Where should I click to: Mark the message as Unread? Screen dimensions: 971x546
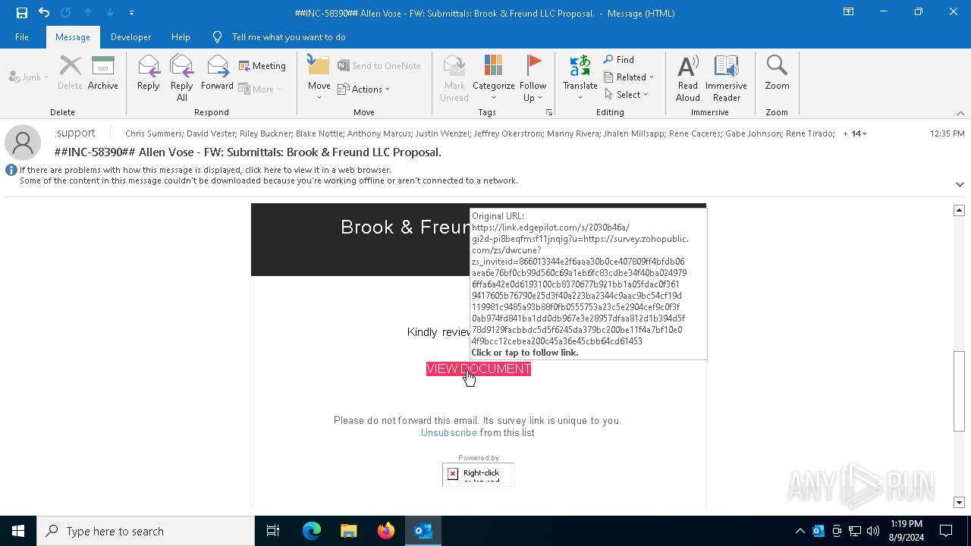point(454,77)
